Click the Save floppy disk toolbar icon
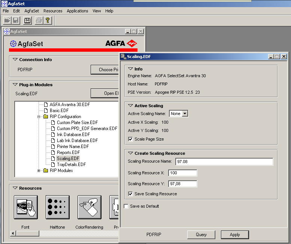Viewport: 291px width, 244px height. (16, 20)
